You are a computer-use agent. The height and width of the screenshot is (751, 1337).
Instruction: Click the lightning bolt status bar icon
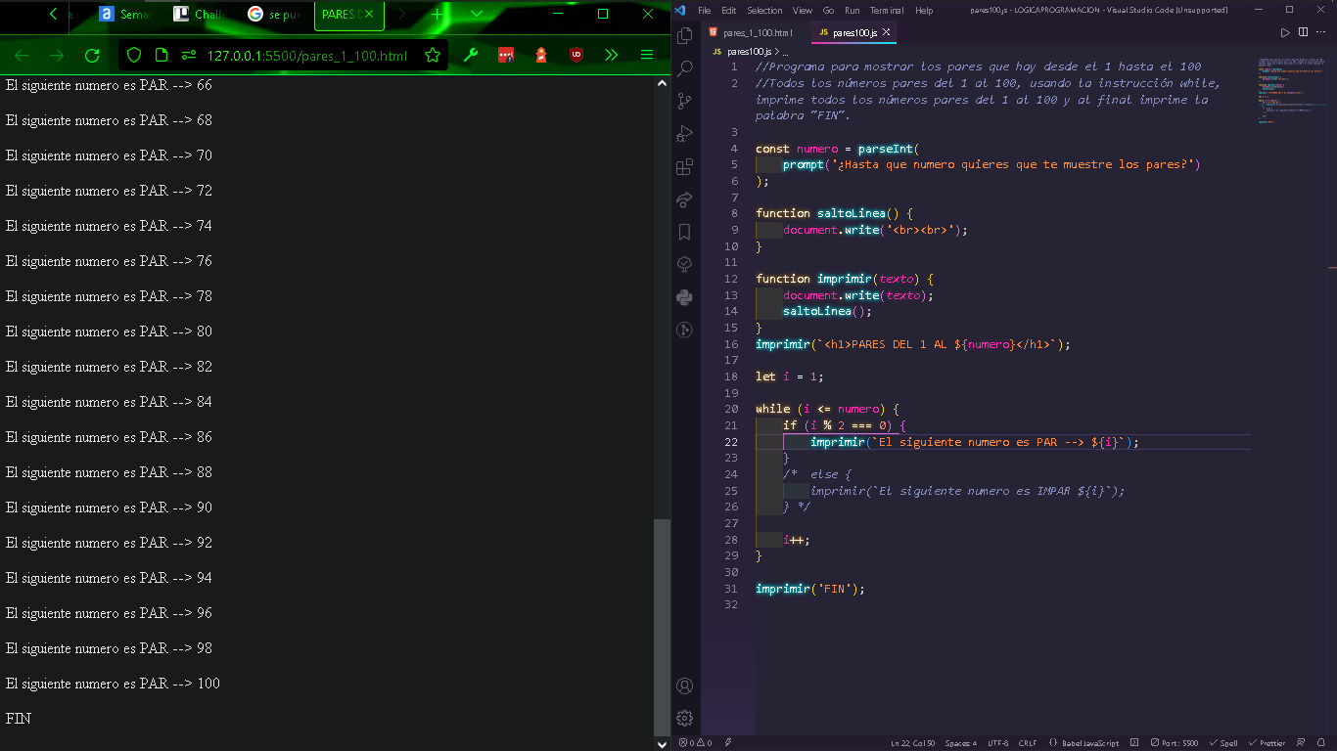pyautogui.click(x=728, y=743)
